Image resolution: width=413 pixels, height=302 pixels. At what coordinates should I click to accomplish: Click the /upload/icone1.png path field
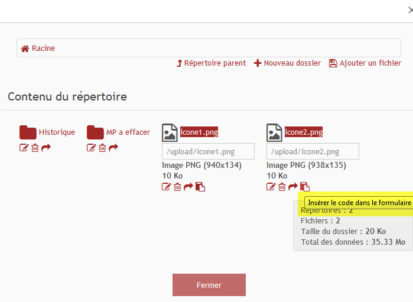pos(208,151)
